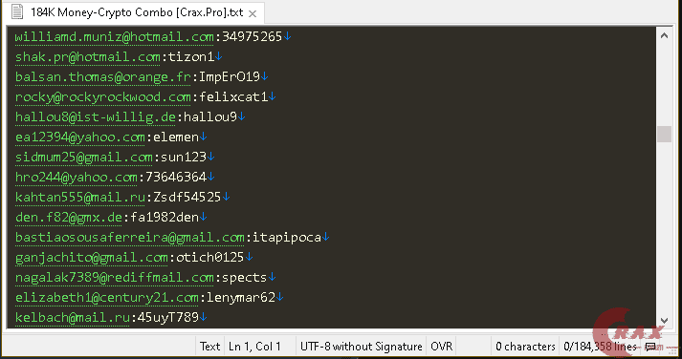This screenshot has width=682, height=359.
Task: Select the 184K Money-Crypto Combo file tab
Action: tap(133, 12)
